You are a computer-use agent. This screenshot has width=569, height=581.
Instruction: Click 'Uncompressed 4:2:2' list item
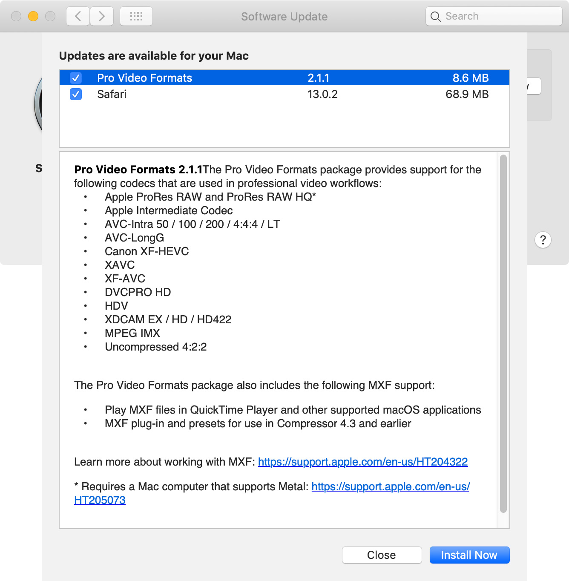(156, 347)
